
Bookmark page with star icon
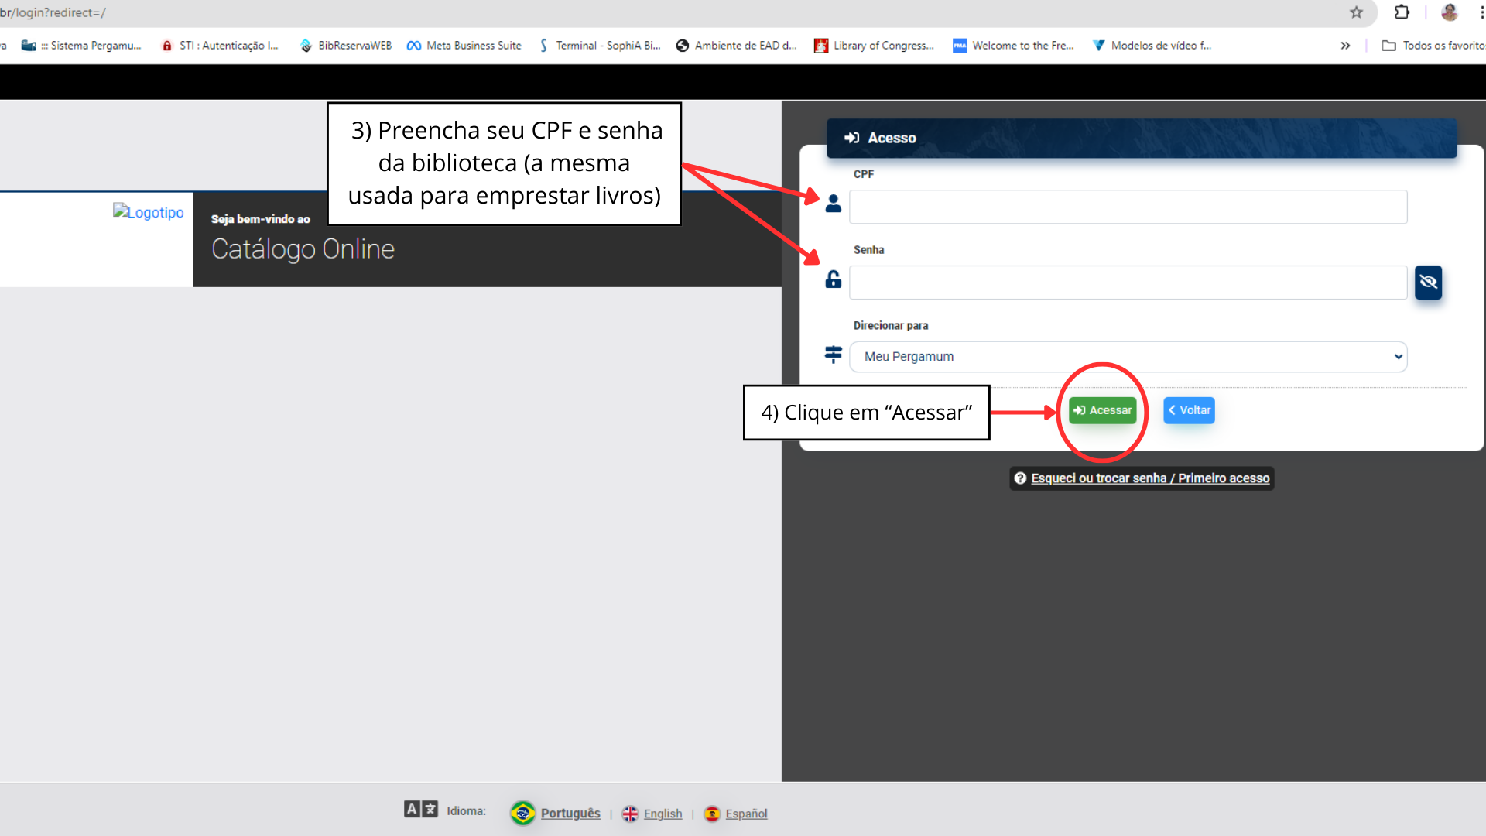pos(1356,12)
